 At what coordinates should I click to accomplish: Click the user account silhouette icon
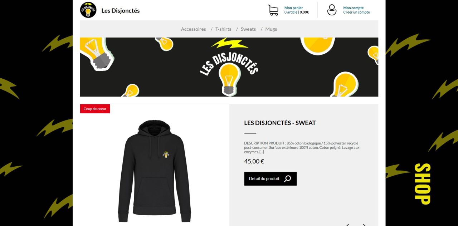pyautogui.click(x=332, y=10)
